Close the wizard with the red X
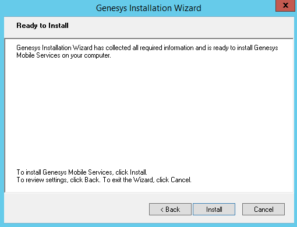297x227 pixels. [285, 5]
